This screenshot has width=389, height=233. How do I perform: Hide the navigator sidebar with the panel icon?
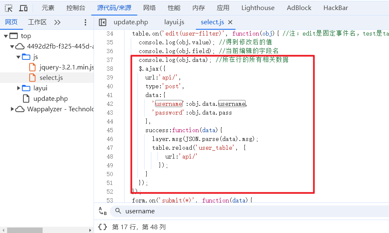coord(102,22)
